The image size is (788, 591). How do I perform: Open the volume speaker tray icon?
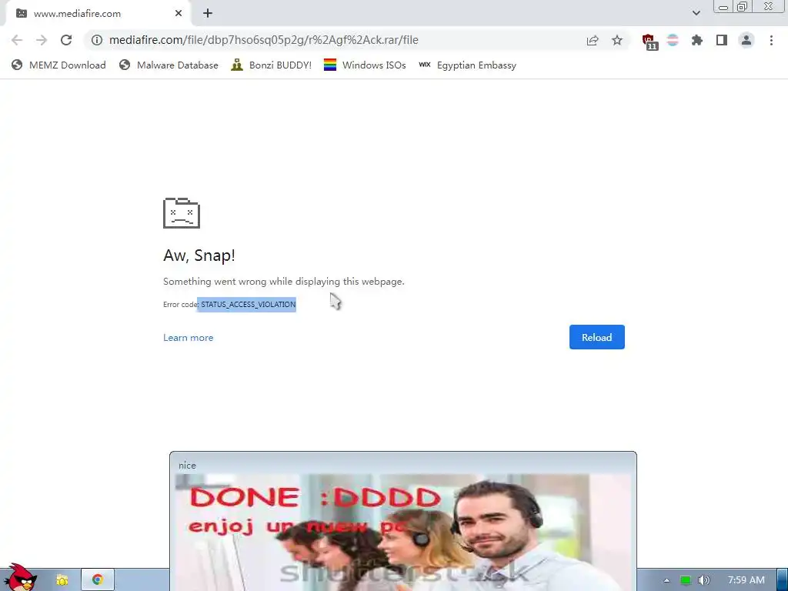coord(704,580)
